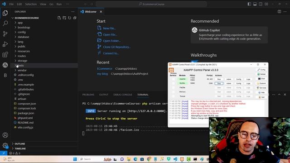Stop Apache in XAMPP control panel
Image resolution: width=290 pixels, height=163 pixels.
click(x=219, y=79)
